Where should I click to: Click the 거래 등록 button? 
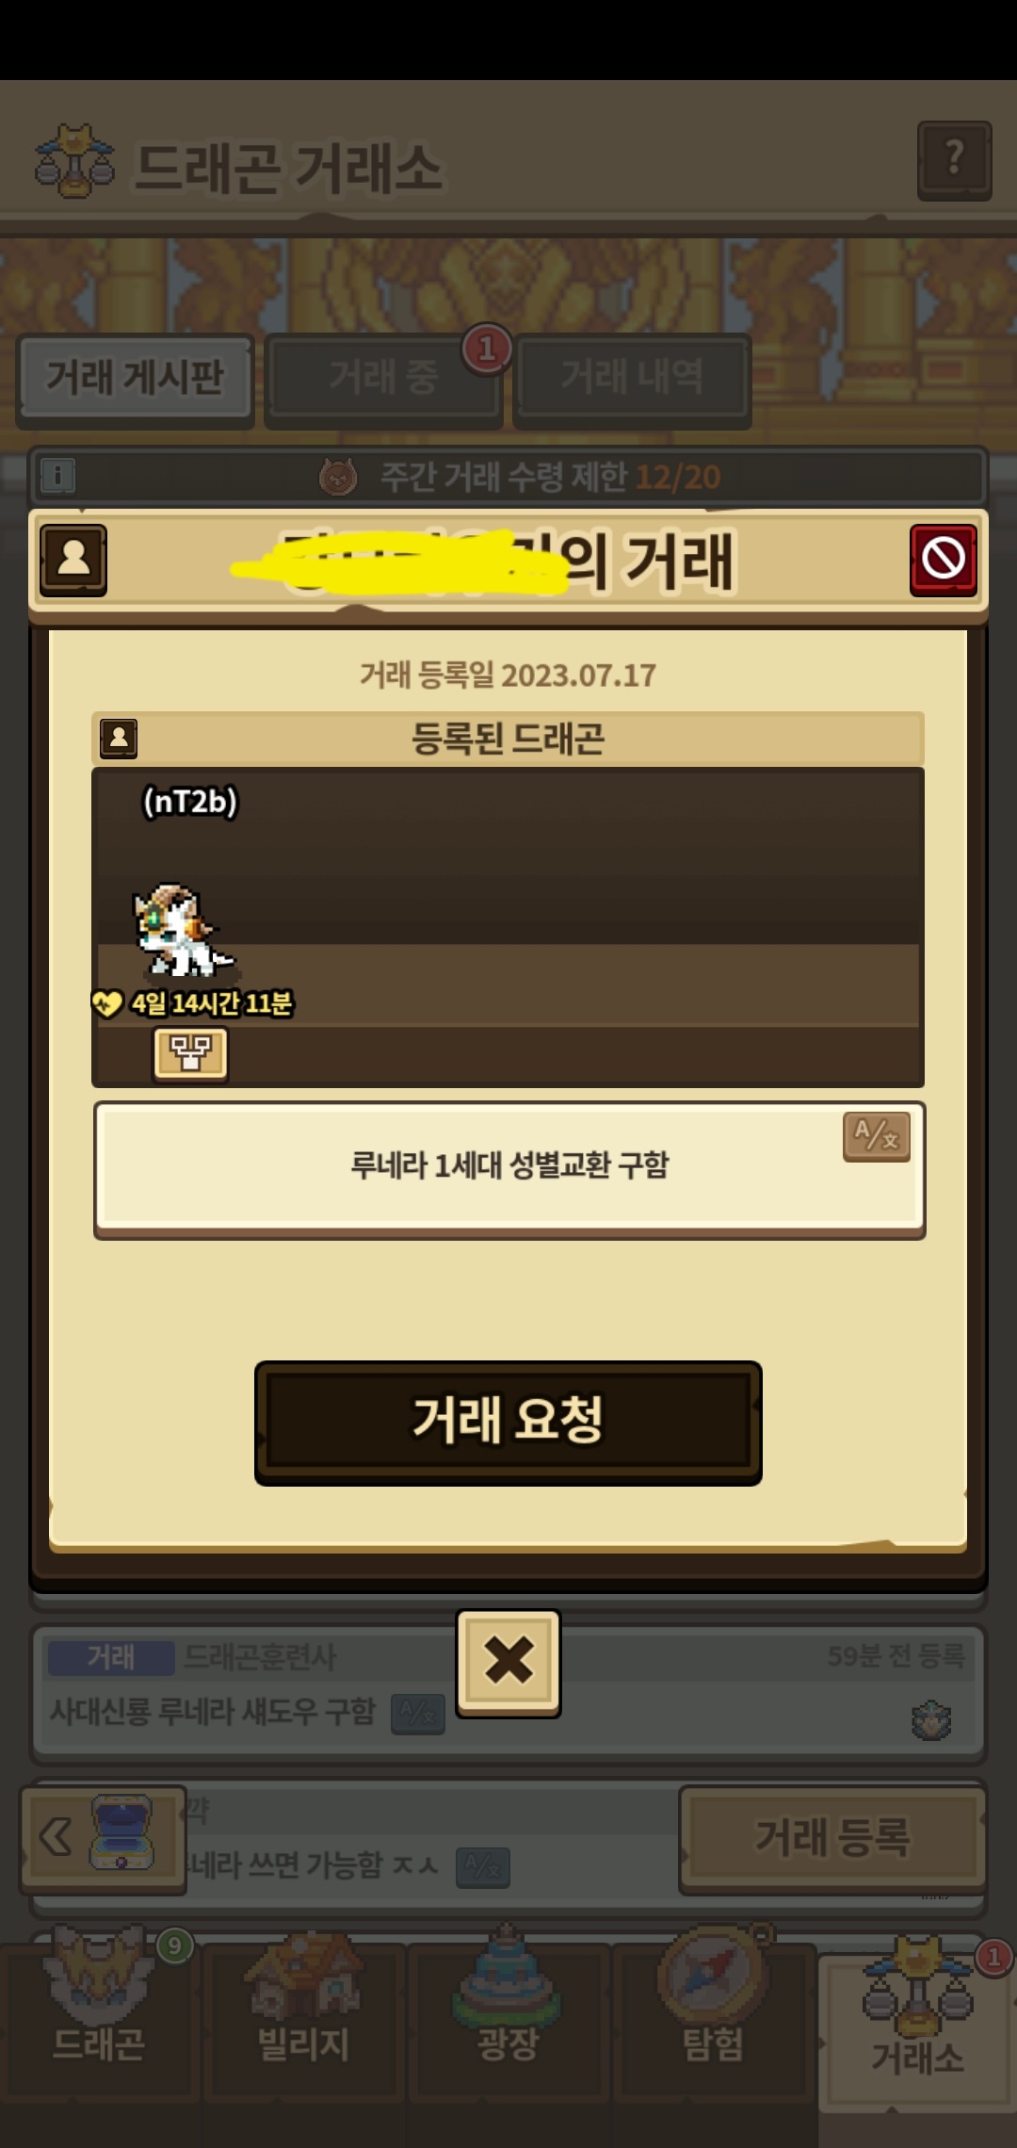831,1839
